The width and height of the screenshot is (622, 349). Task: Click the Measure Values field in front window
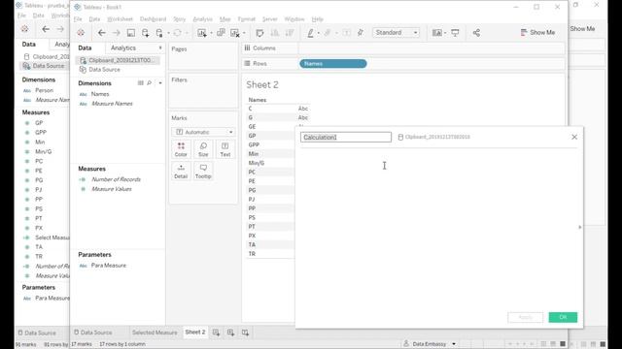pyautogui.click(x=112, y=189)
